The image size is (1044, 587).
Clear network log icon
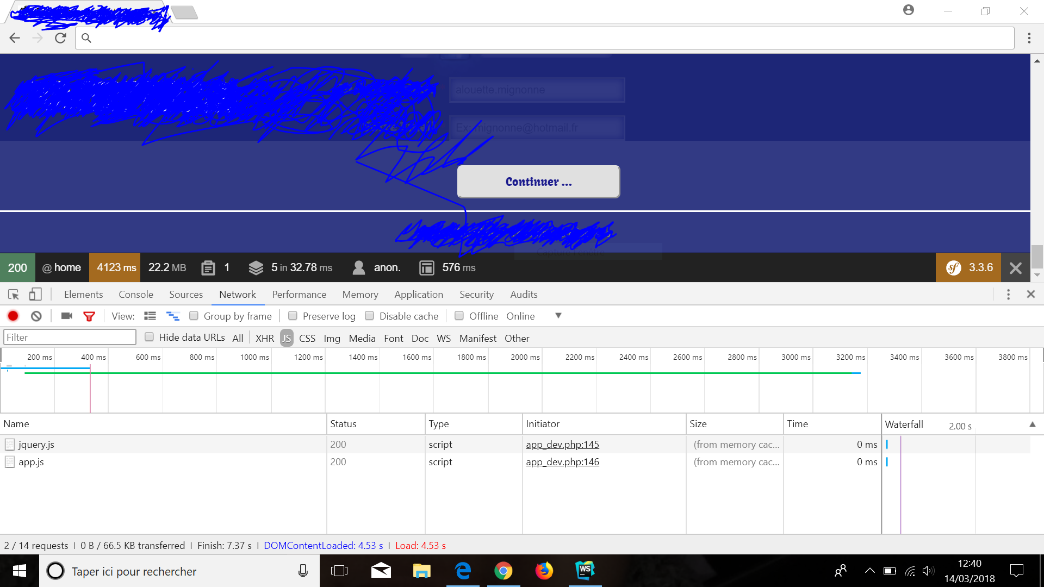click(x=36, y=316)
